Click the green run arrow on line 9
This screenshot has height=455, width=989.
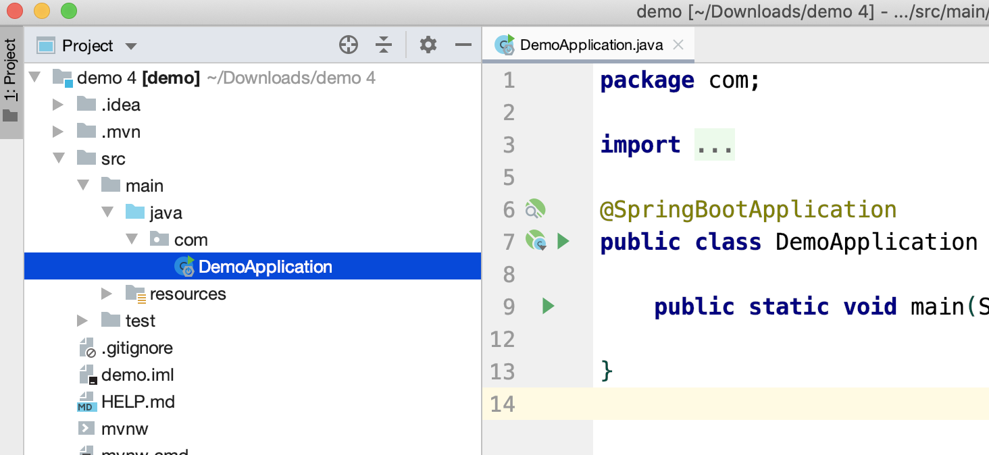[x=548, y=306]
